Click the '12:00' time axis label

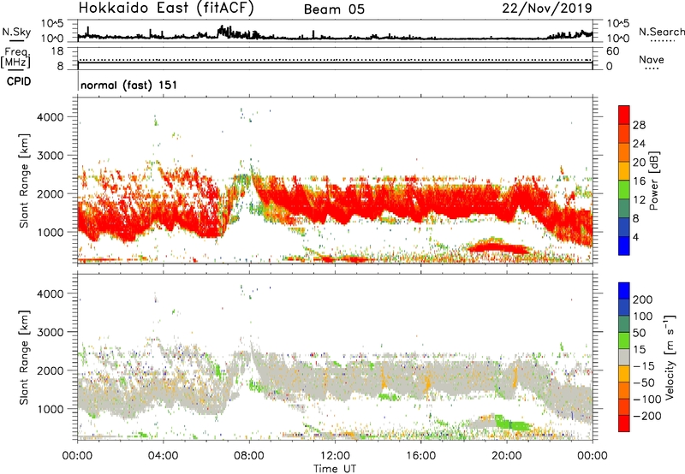tap(335, 456)
